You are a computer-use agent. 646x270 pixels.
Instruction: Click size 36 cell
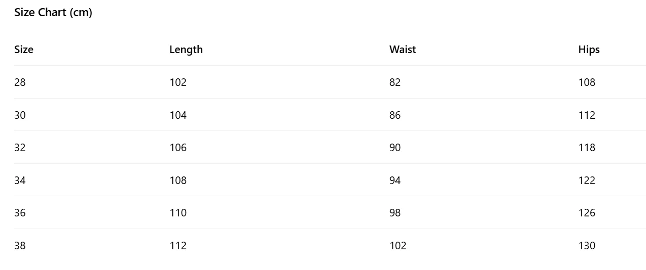pyautogui.click(x=20, y=213)
